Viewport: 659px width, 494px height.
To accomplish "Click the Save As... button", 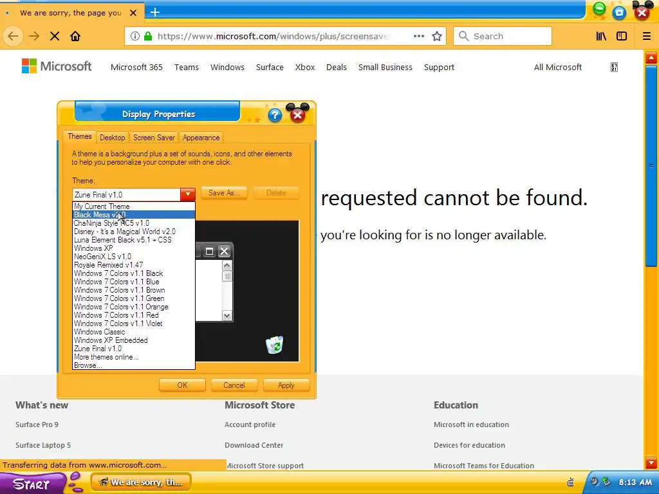I will [x=224, y=193].
